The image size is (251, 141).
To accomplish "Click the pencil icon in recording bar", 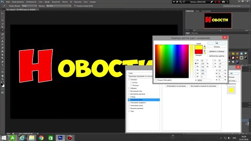I will 211,2.
